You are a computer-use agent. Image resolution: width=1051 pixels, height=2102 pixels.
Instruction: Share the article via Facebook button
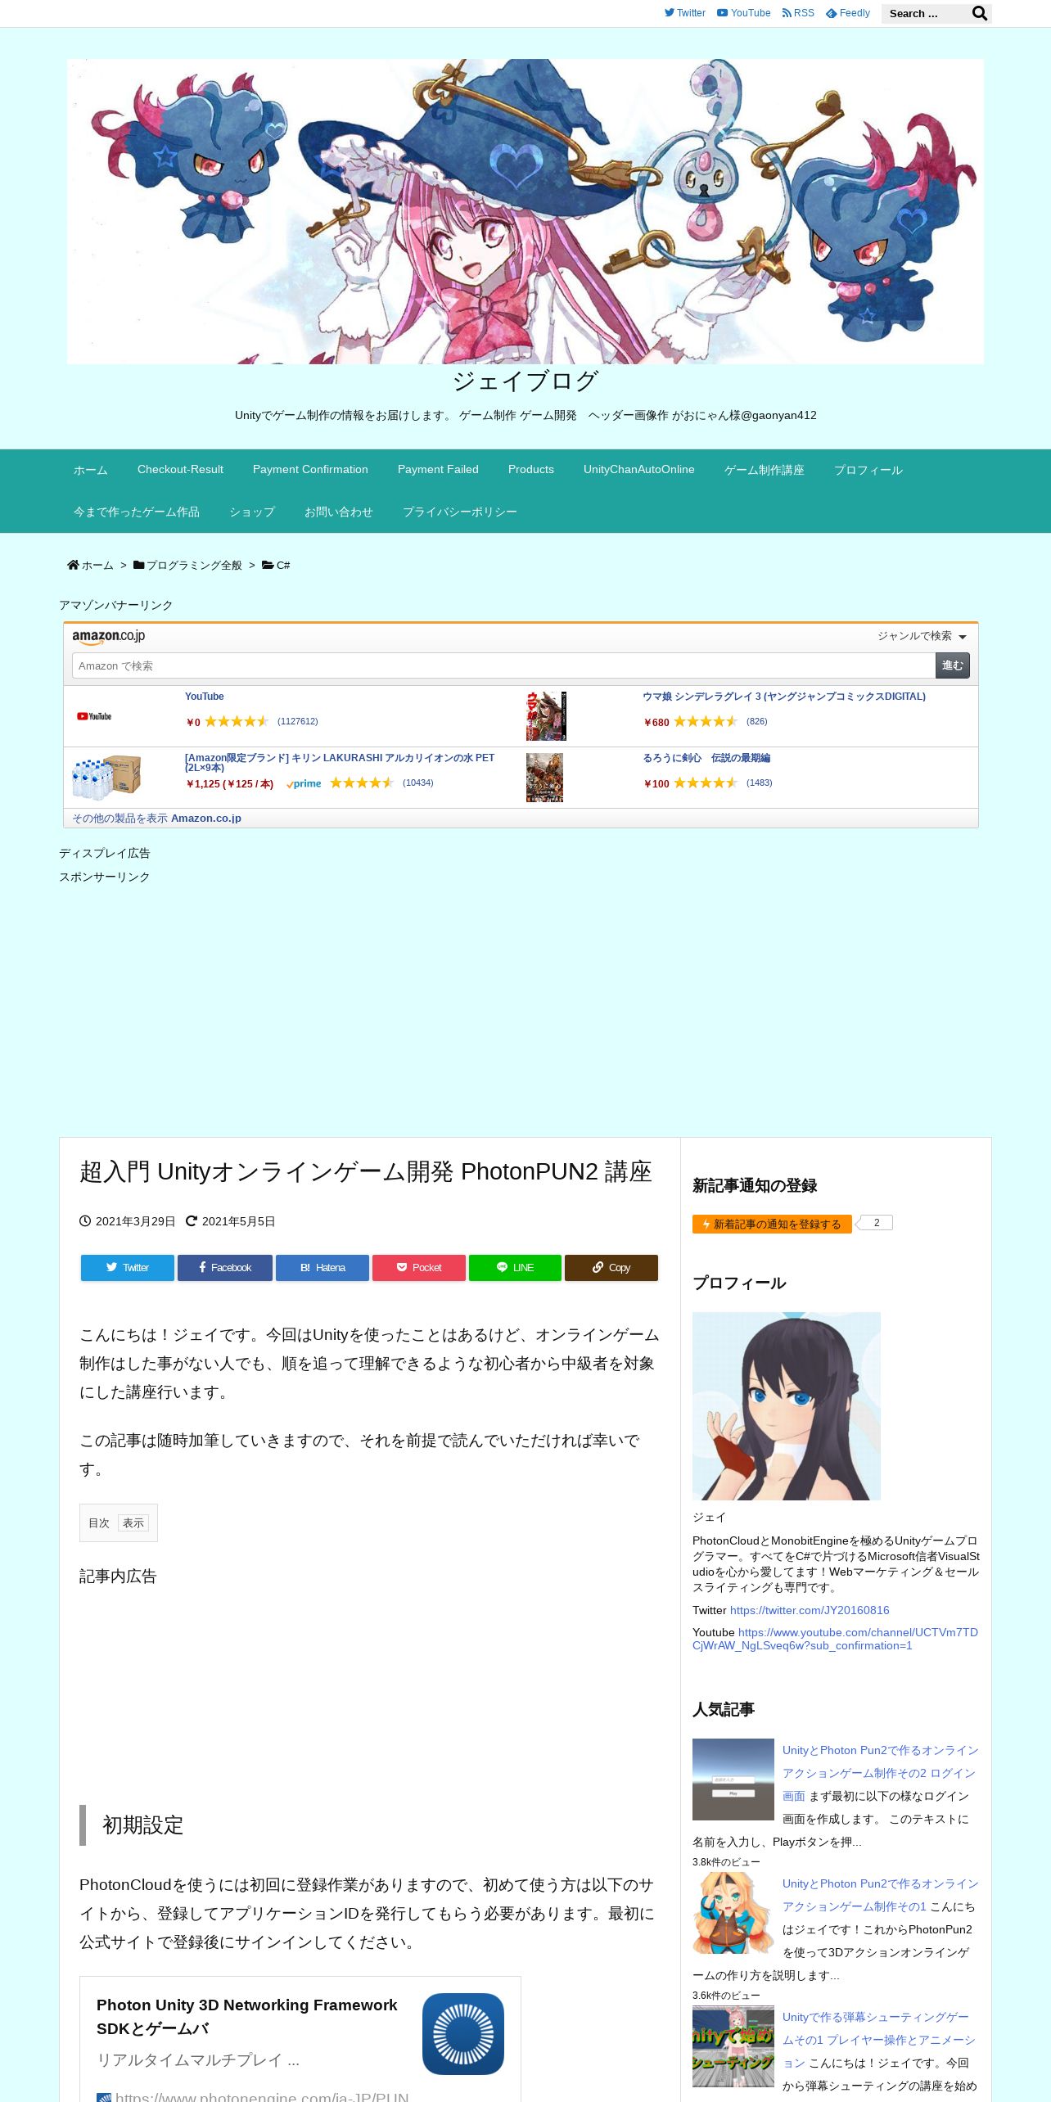[x=225, y=1268]
